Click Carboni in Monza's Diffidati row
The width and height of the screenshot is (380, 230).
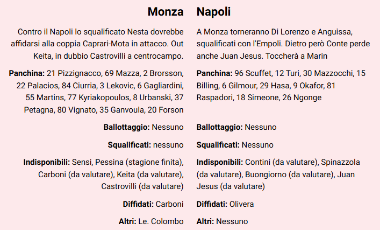click(169, 204)
